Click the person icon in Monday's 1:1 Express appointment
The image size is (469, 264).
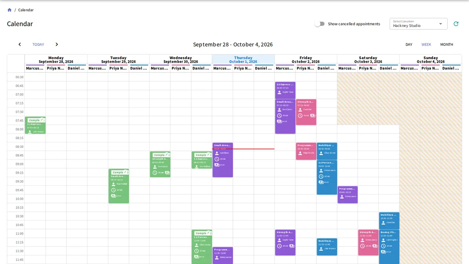(x=30, y=132)
